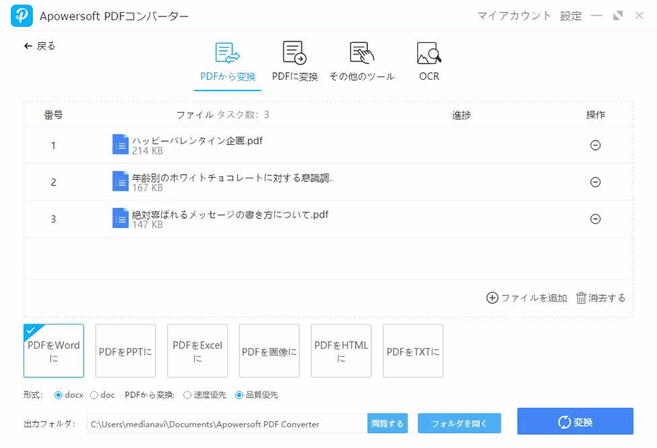Click the ファイル column header
This screenshot has height=448, width=657.
click(195, 115)
